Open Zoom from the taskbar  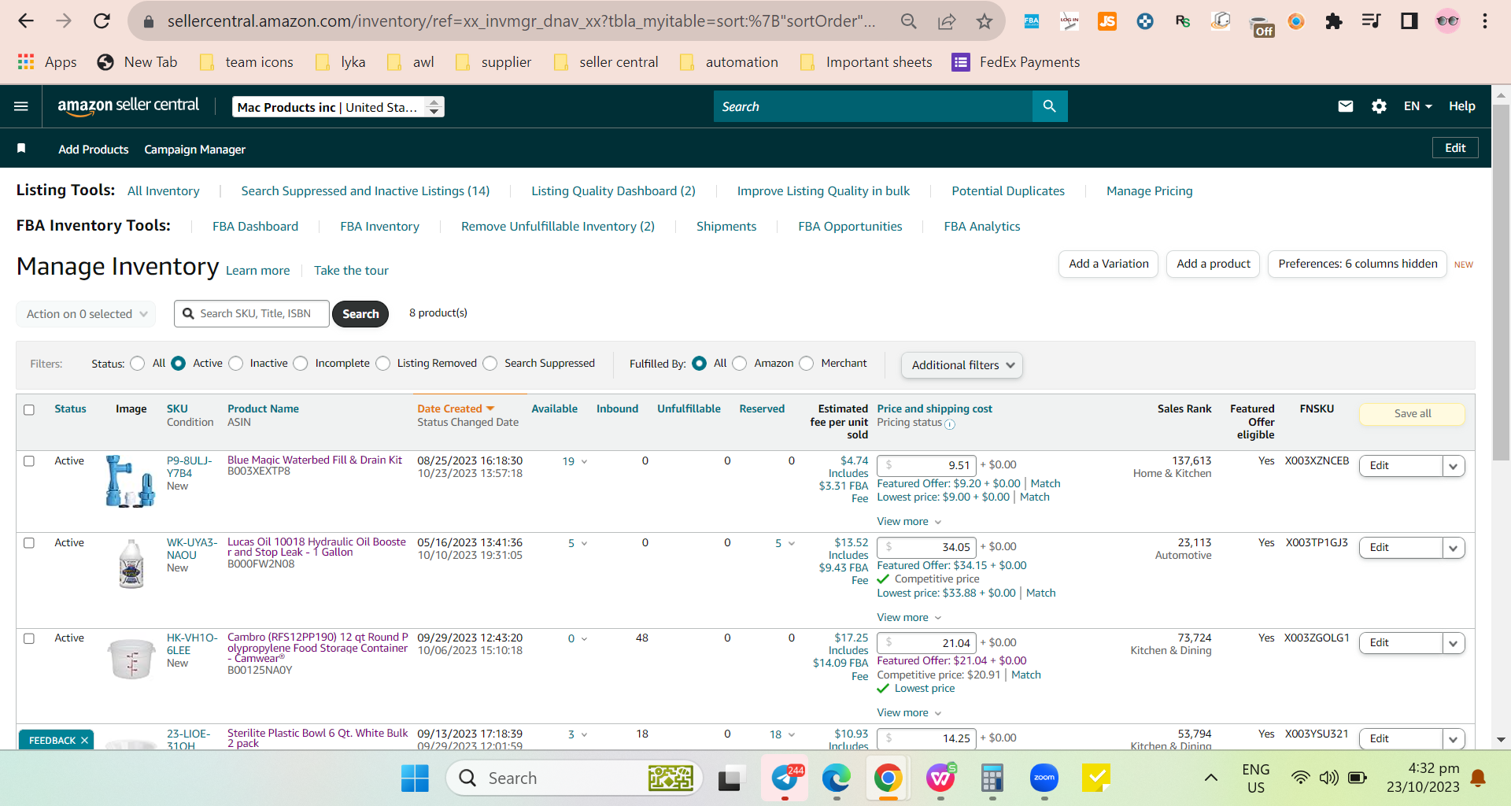1044,778
